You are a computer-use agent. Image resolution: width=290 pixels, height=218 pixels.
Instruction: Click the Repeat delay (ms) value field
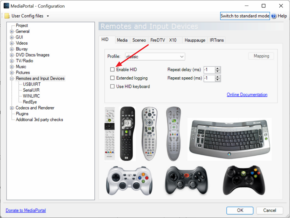(x=209, y=70)
